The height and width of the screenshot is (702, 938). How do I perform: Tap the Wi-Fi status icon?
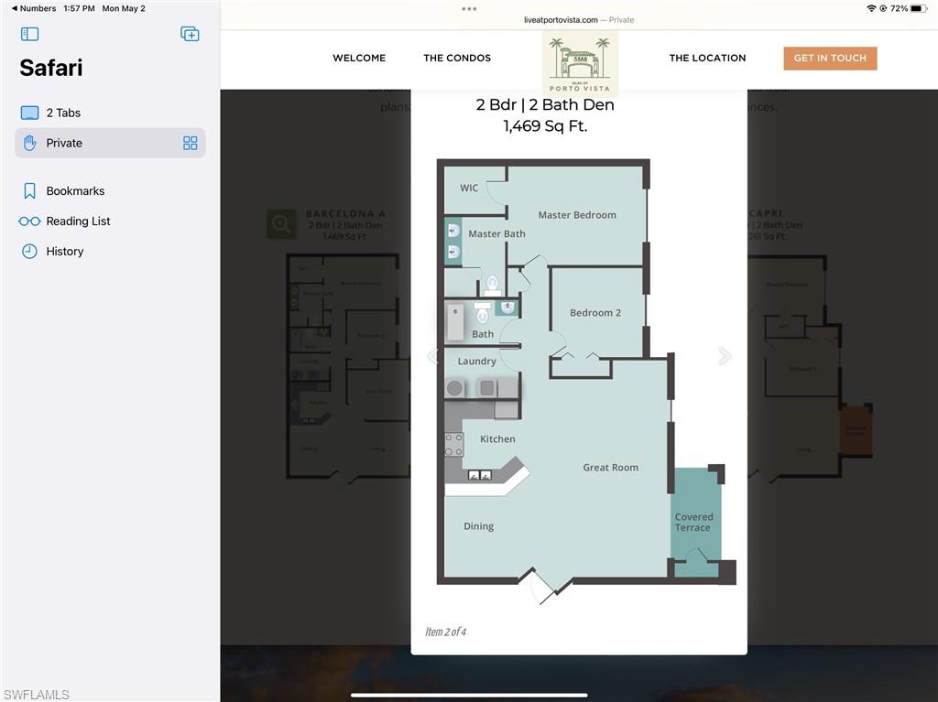point(871,8)
